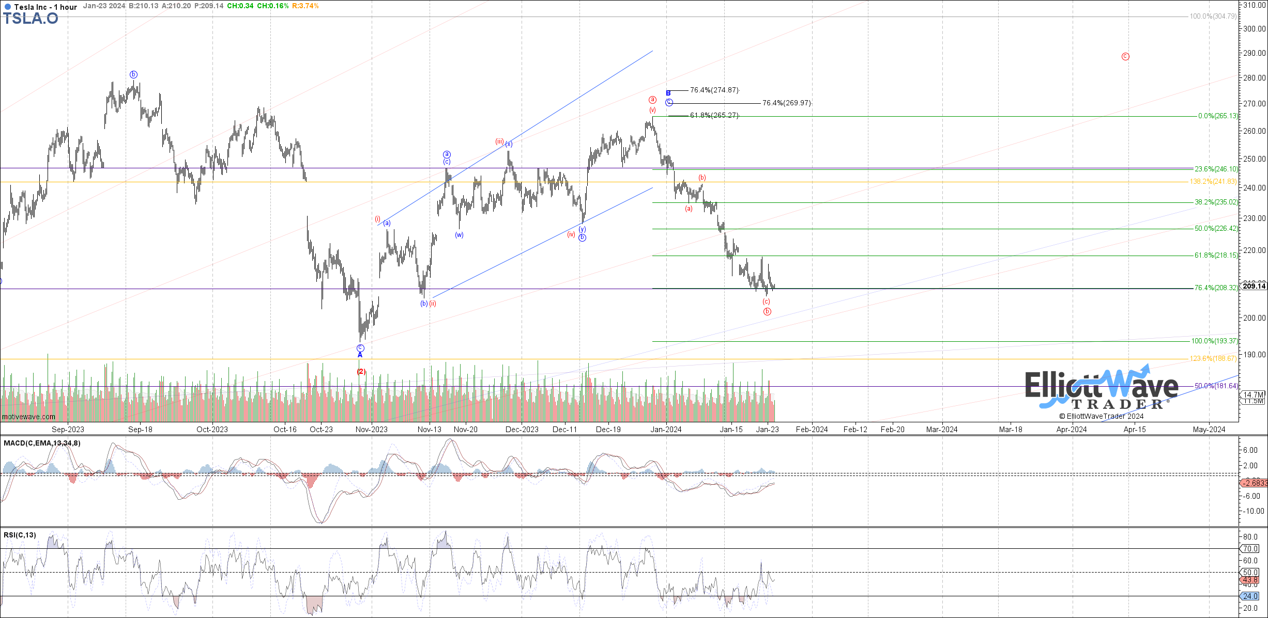Select the 100.0%(193.37) Fibonacci label
The height and width of the screenshot is (618, 1268).
pos(1215,341)
